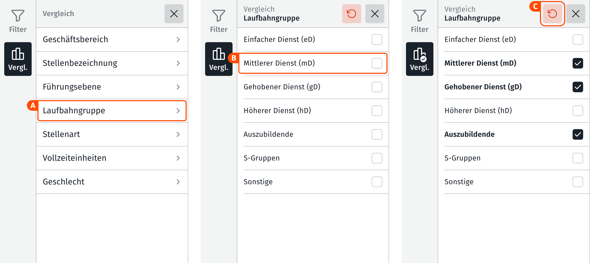Open the Führungsebene category
The height and width of the screenshot is (263, 590).
point(112,87)
